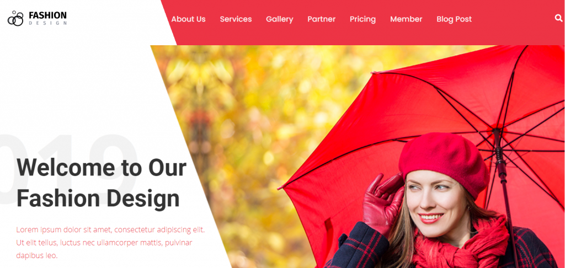Click the FASHION logo text

(47, 15)
